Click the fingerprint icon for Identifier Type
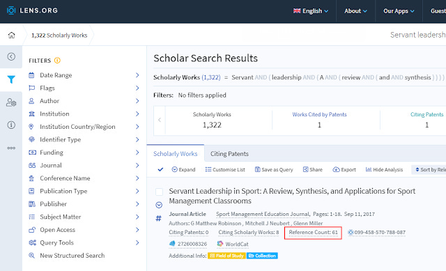Image resolution: width=446 pixels, height=271 pixels. click(x=31, y=139)
